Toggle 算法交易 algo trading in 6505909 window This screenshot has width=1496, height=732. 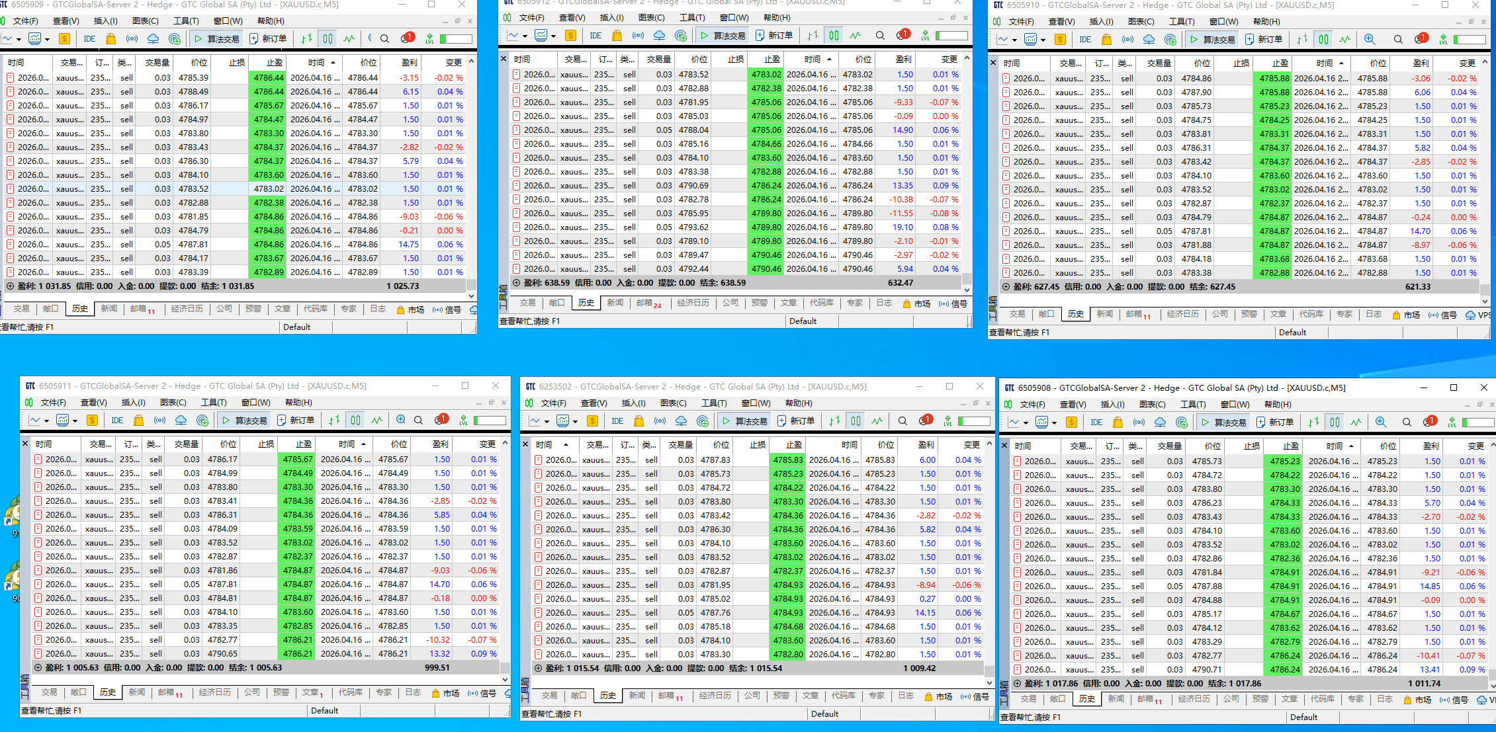pyautogui.click(x=216, y=39)
